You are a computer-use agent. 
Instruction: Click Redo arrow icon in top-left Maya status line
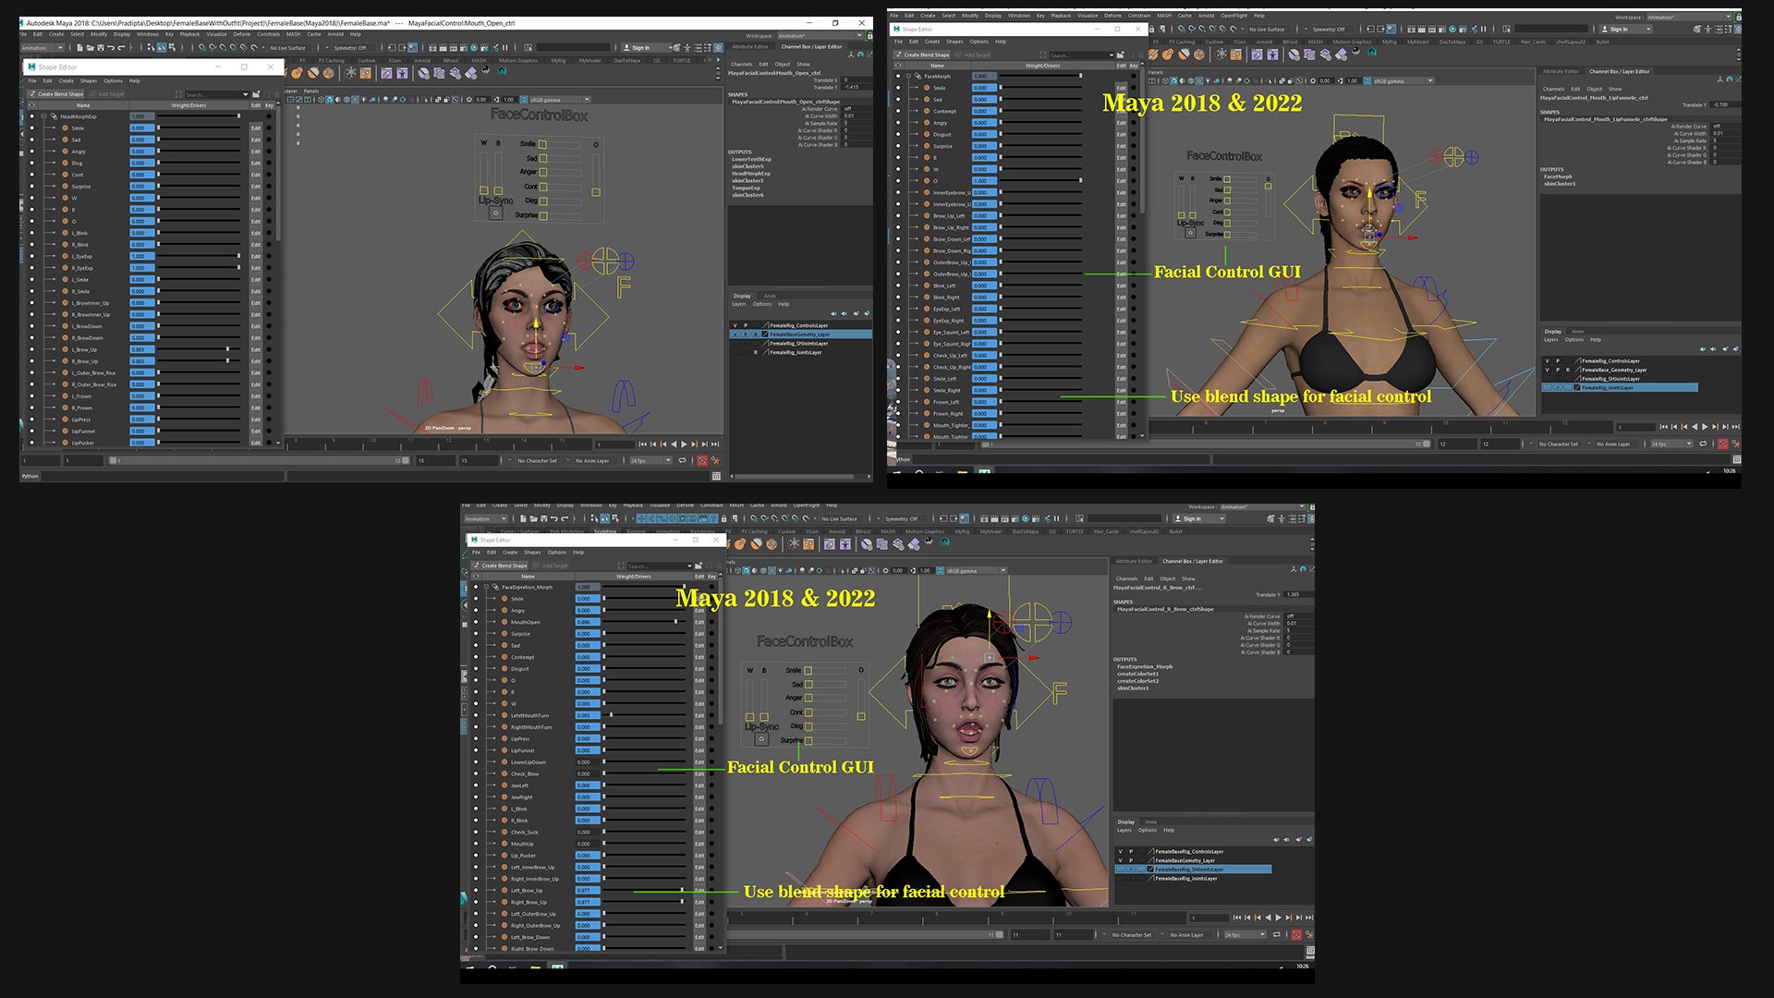[x=121, y=47]
